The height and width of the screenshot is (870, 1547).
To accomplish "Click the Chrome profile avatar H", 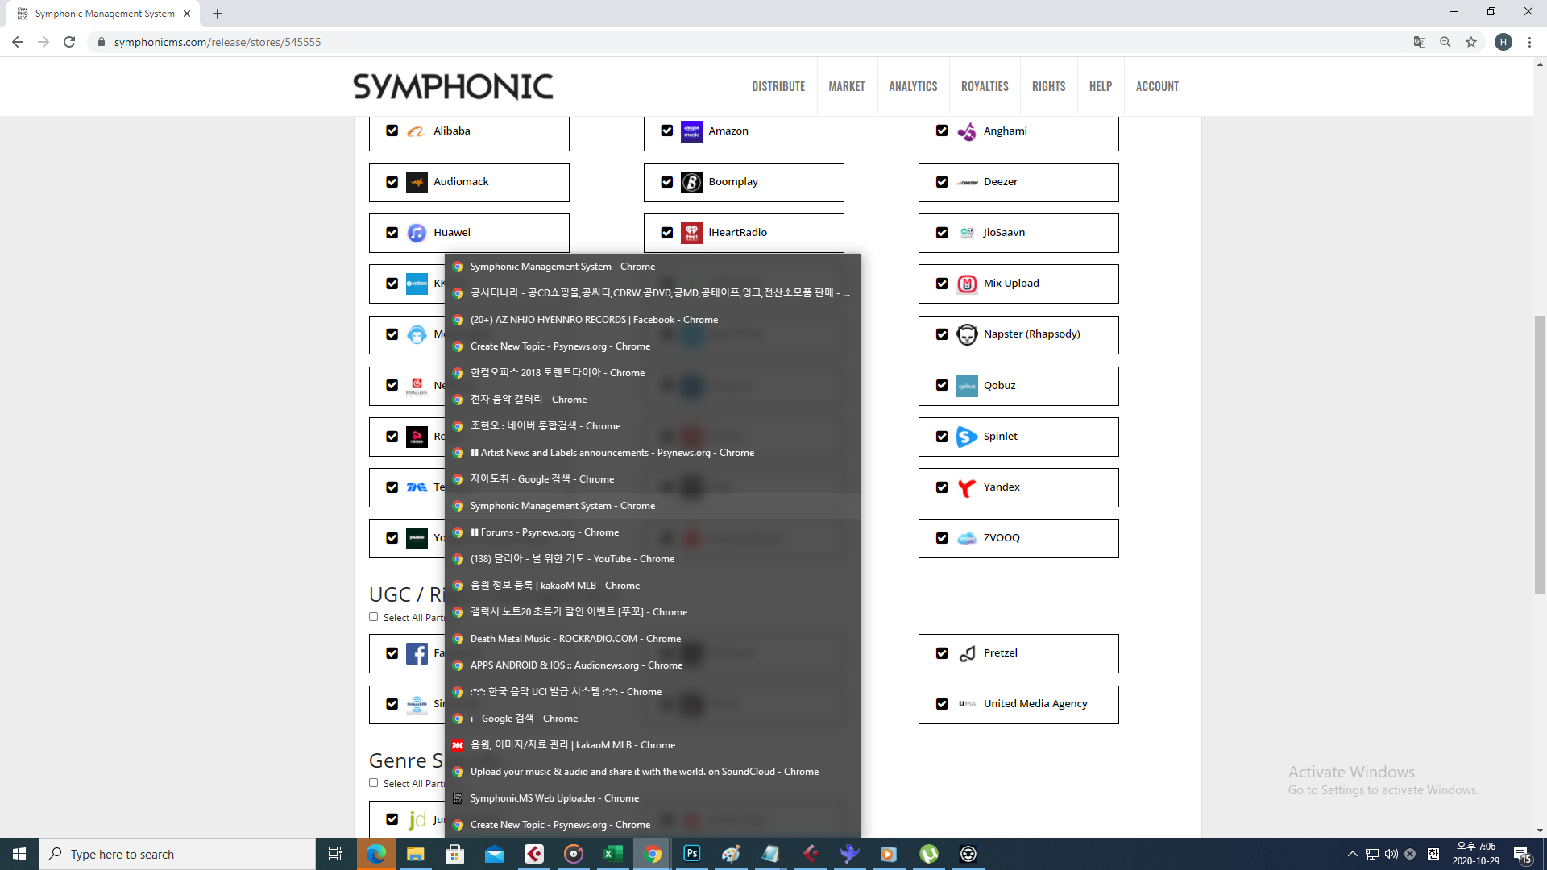I will (1503, 42).
